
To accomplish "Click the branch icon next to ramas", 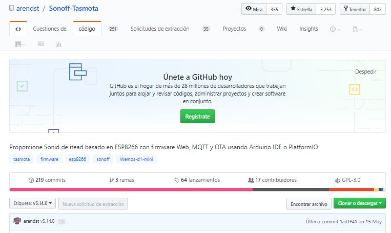I will pyautogui.click(x=111, y=180).
